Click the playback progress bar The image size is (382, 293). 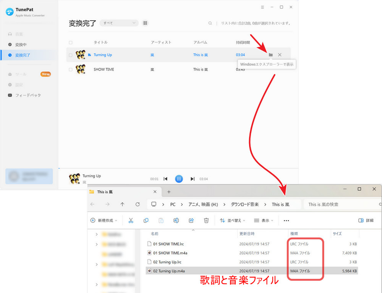(x=178, y=168)
